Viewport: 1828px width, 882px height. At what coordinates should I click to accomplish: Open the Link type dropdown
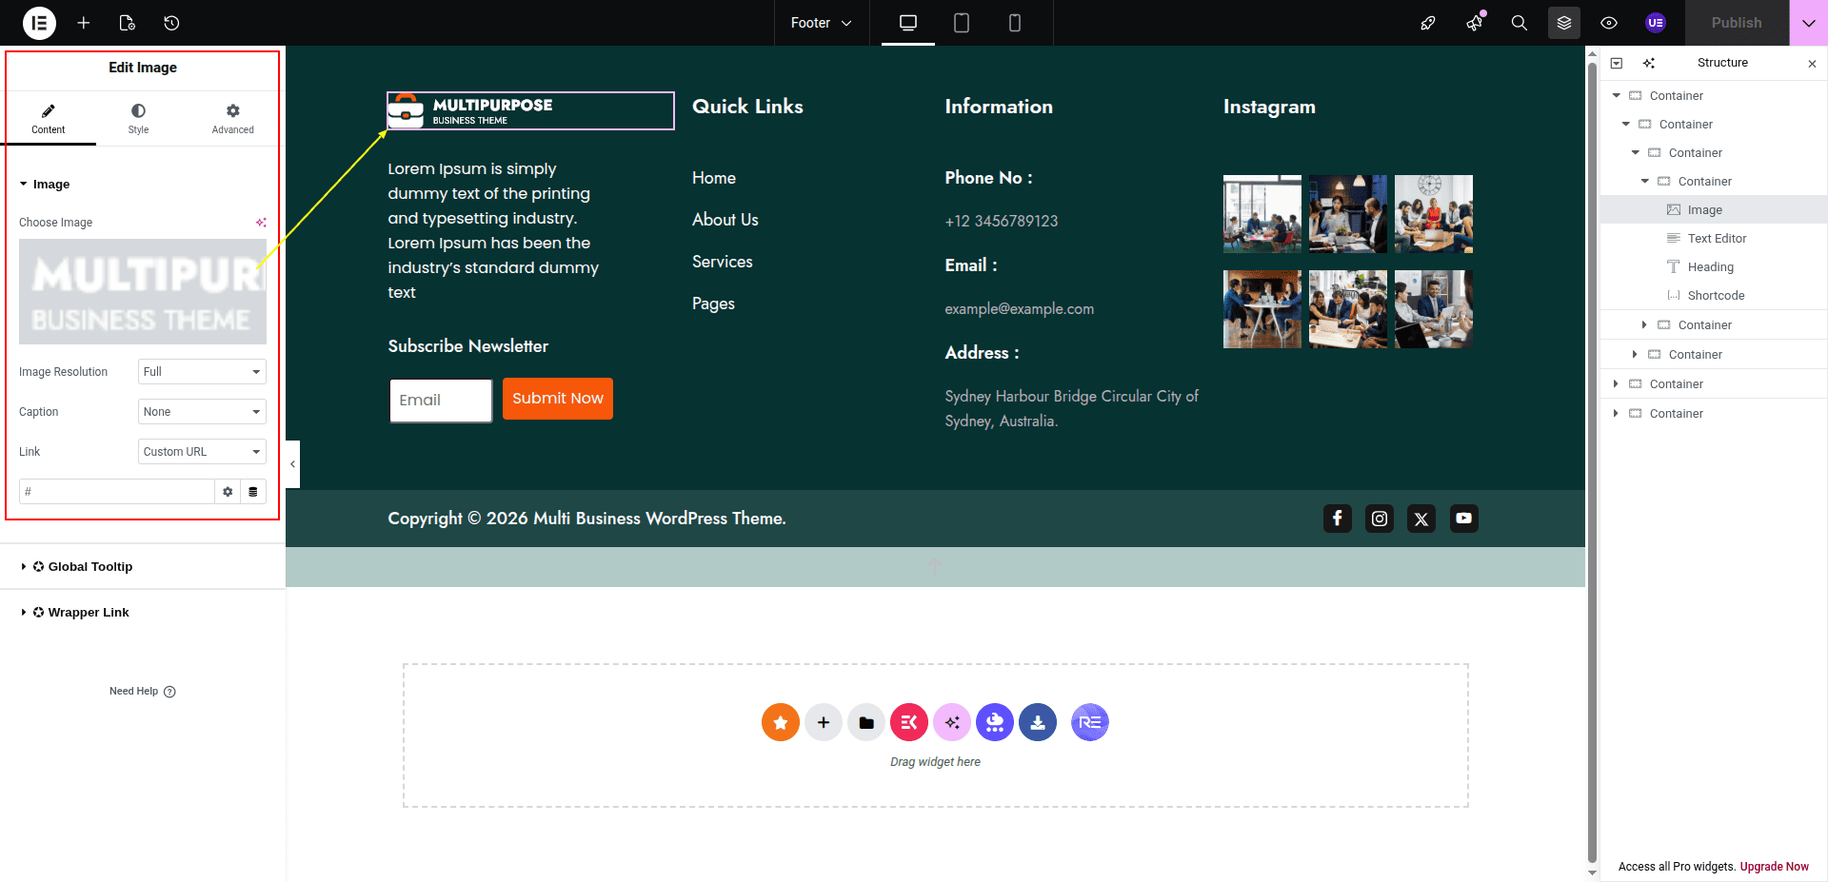point(202,452)
